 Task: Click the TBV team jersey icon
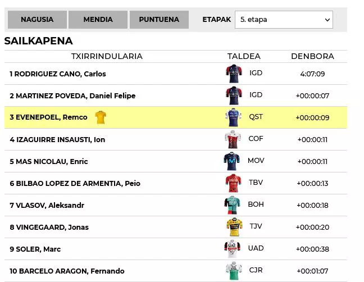point(233,183)
